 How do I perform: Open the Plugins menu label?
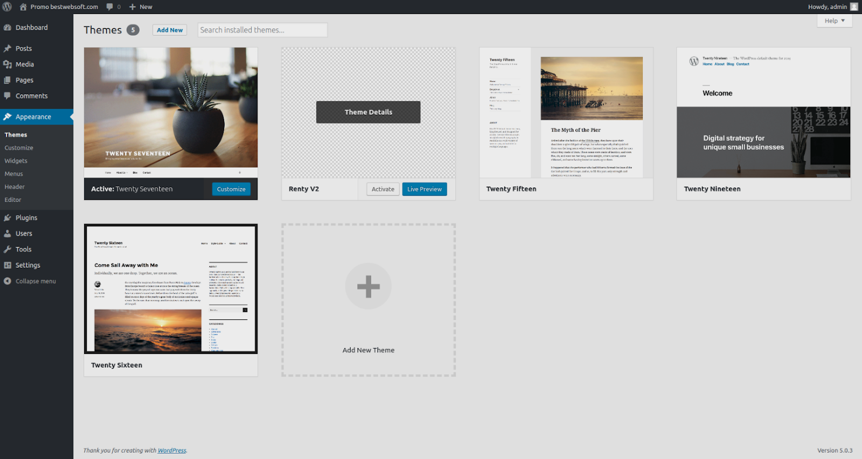pyautogui.click(x=26, y=218)
